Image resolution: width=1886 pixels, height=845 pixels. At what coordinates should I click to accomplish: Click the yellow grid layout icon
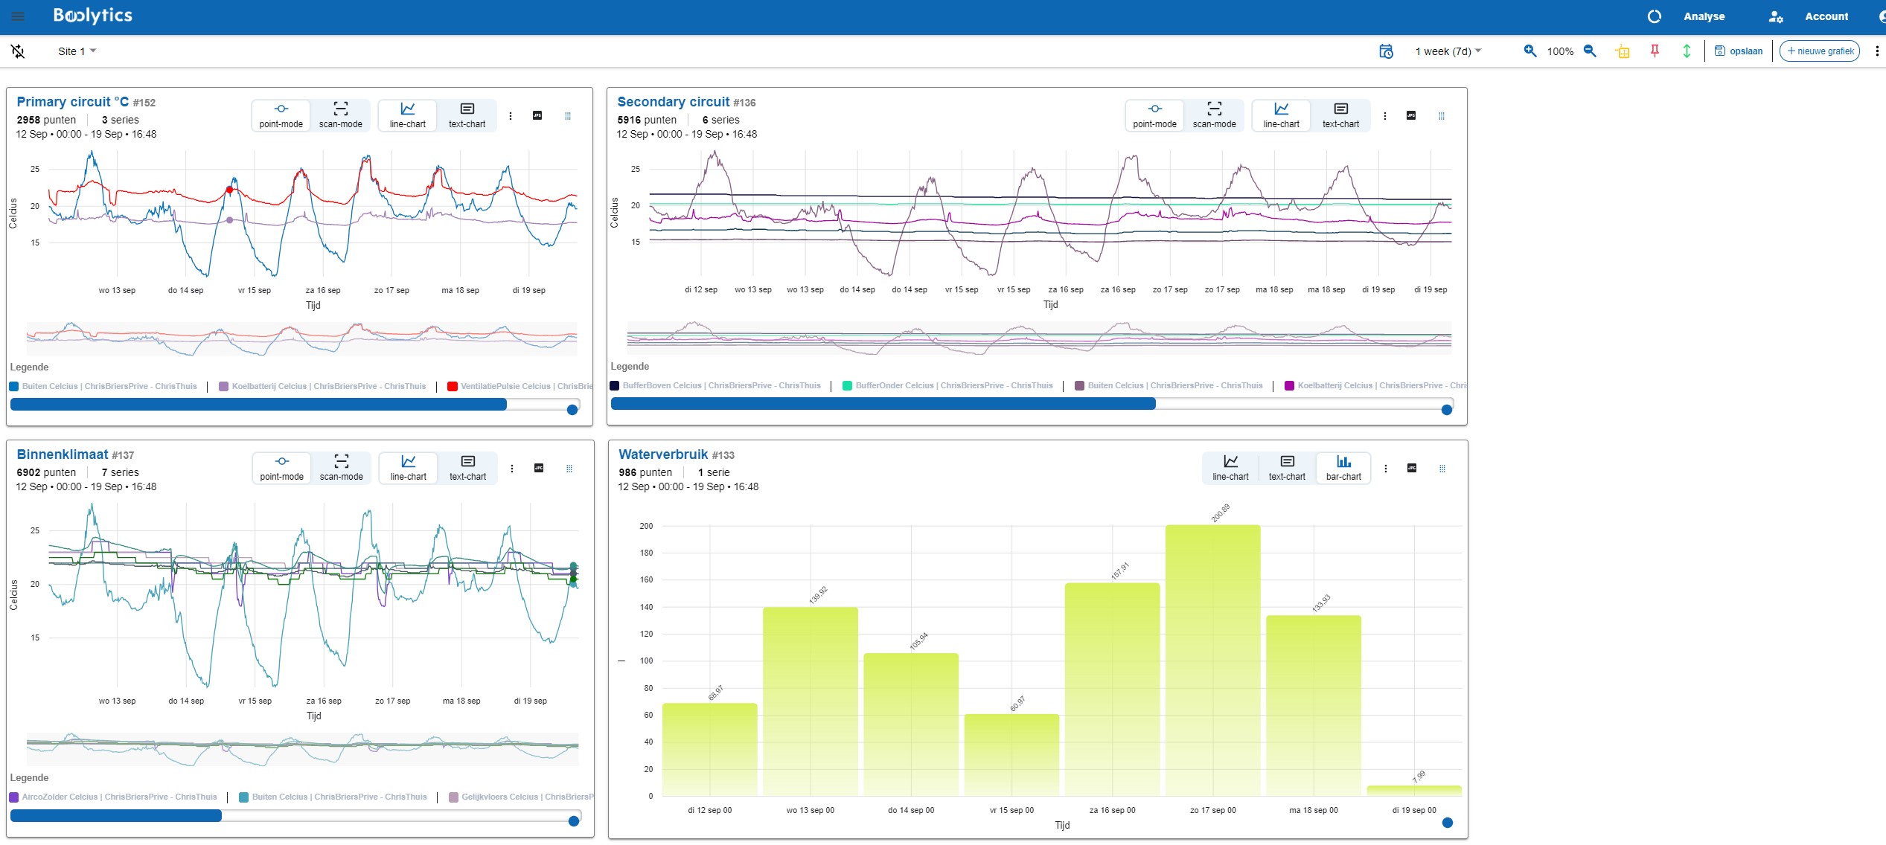[1623, 51]
